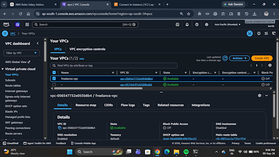Image resolution: width=279 pixels, height=157 pixels.
Task: Click the highlighted blue panel icon near breadcrumb
Action: (249, 34)
